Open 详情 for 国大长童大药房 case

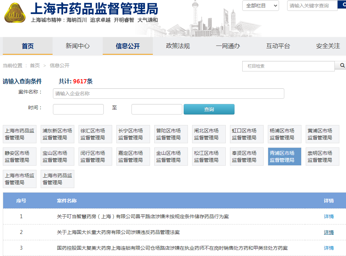pos(328,232)
